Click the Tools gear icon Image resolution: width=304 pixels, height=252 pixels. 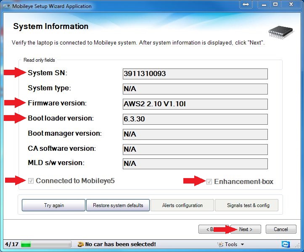[x=220, y=244]
